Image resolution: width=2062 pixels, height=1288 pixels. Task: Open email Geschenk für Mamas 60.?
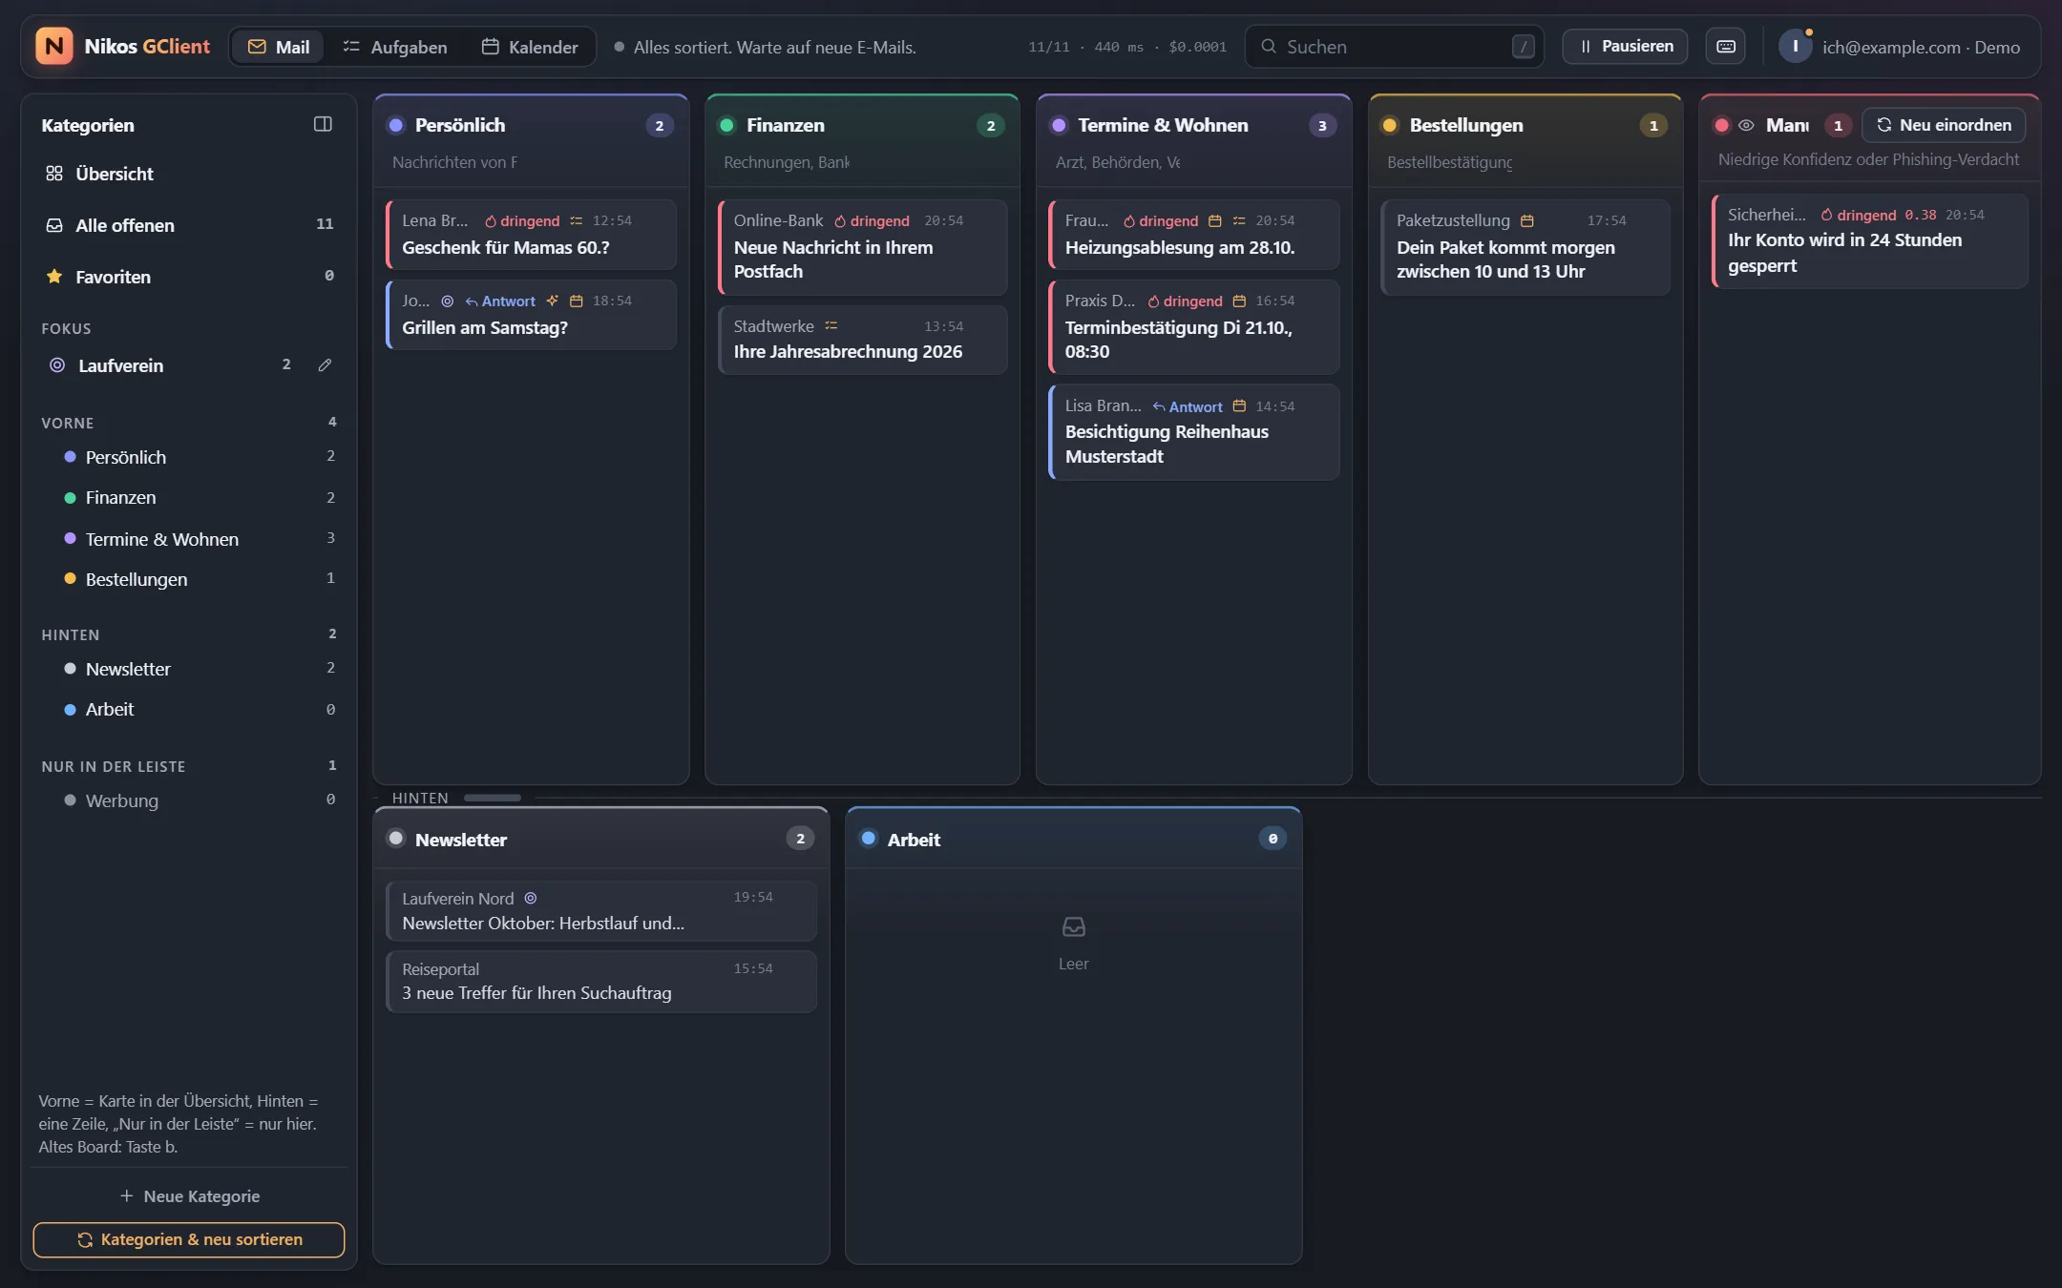[531, 234]
